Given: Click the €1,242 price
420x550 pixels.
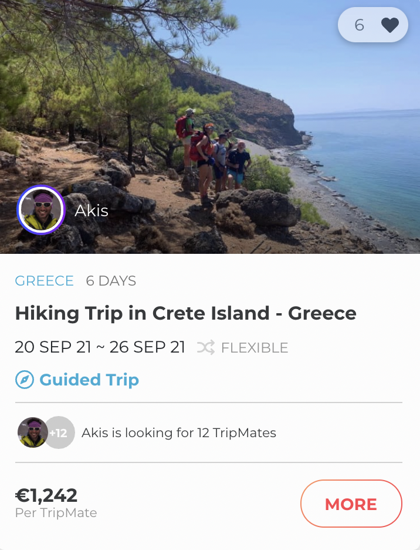Looking at the screenshot, I should [x=46, y=495].
